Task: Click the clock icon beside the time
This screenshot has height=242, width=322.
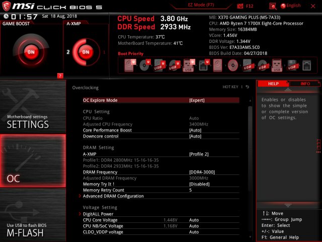Action: [x=6, y=16]
